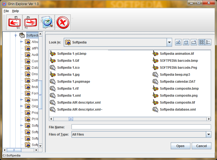217x160 pixels.
Task: Select file Softpedia 1-yd.bmp
Action: click(x=68, y=54)
